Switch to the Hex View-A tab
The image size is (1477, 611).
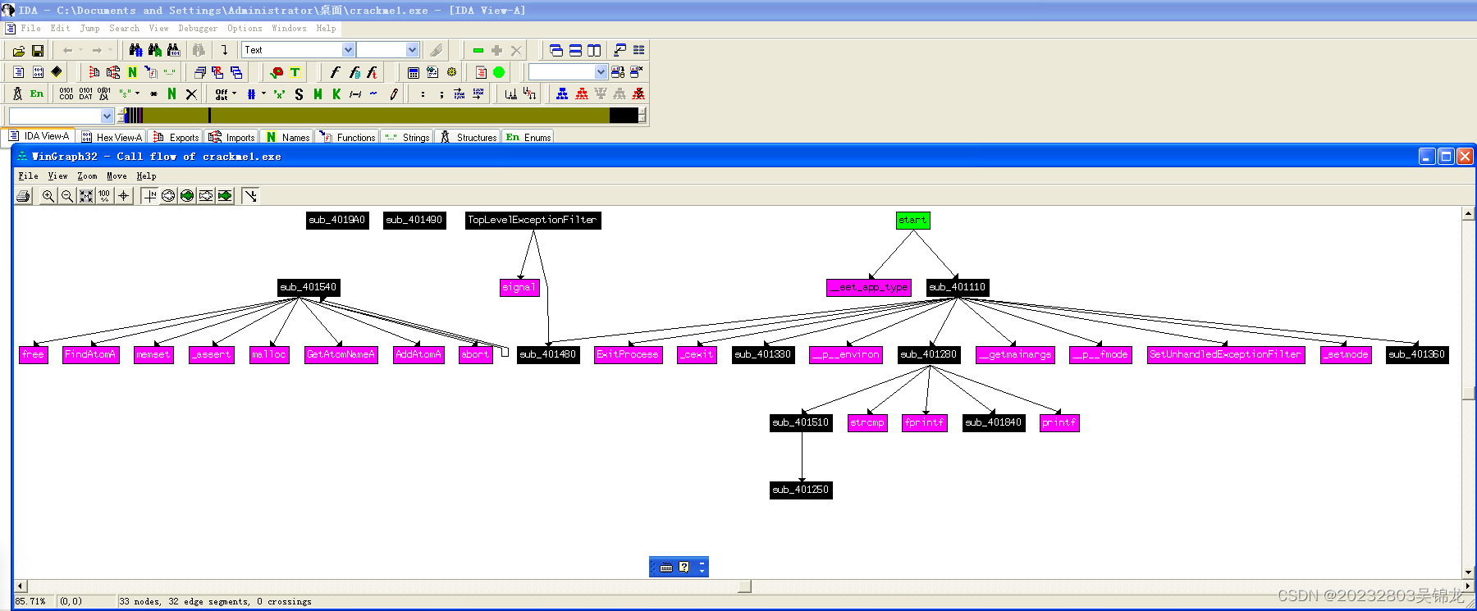tap(112, 137)
